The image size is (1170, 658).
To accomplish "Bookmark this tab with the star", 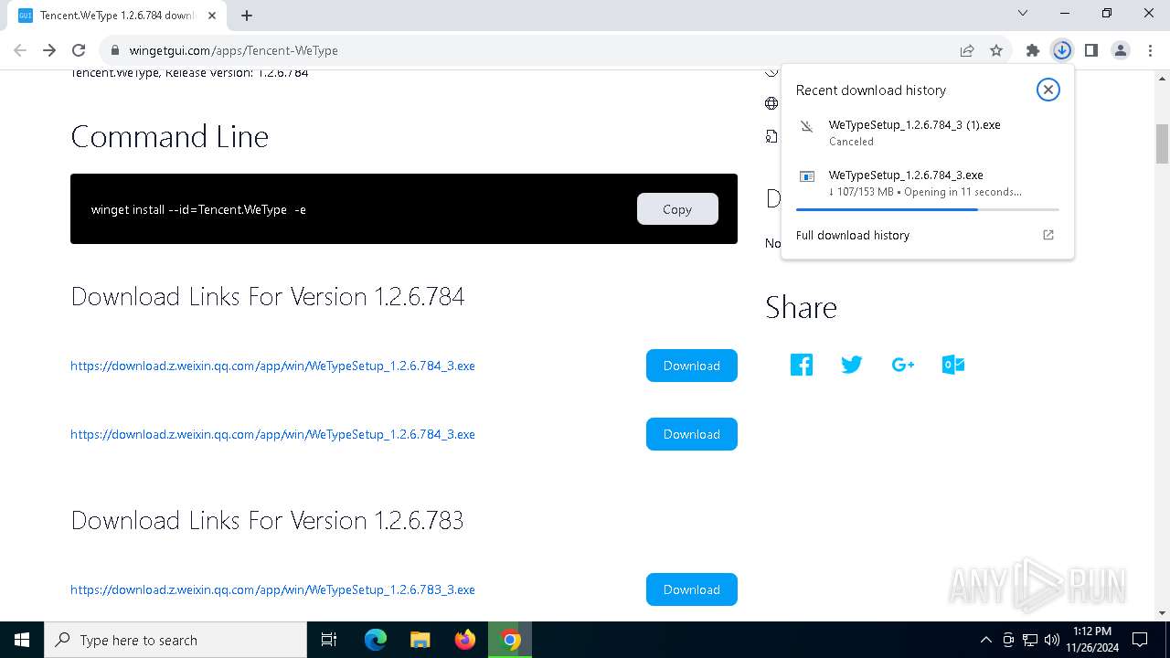I will pyautogui.click(x=996, y=50).
